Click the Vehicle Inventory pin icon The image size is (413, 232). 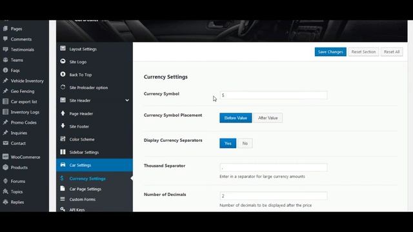pyautogui.click(x=5, y=81)
